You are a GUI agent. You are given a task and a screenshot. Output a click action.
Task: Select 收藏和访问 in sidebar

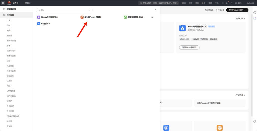[x=11, y=9]
